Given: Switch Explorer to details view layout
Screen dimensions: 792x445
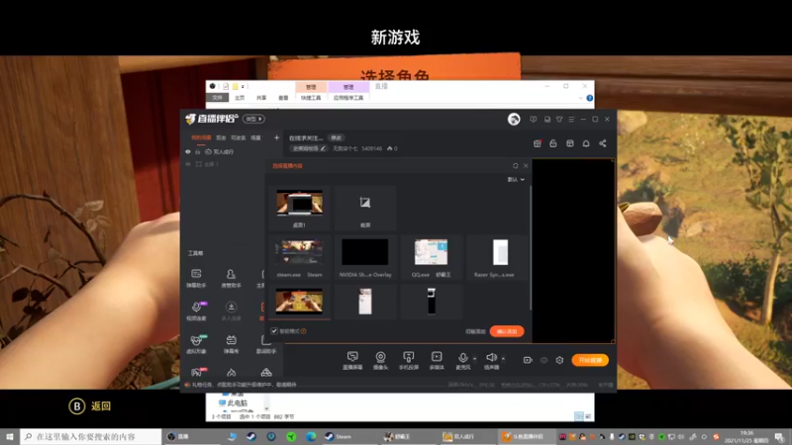Looking at the screenshot, I should pyautogui.click(x=578, y=416).
